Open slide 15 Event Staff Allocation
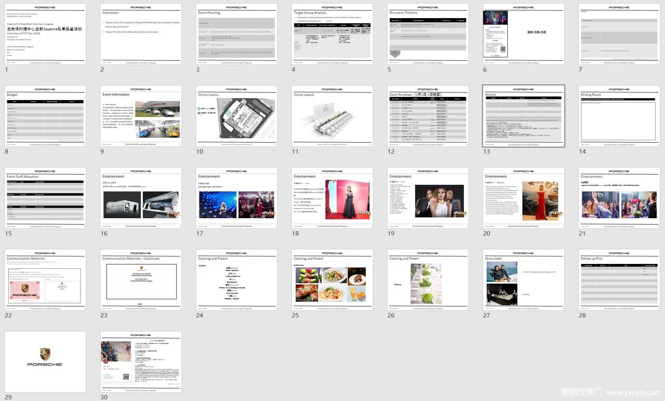Image resolution: width=665 pixels, height=401 pixels. pos(45,198)
